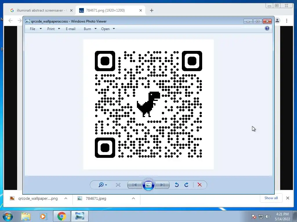Expand the Burn dropdown arrow
This screenshot has width=297, height=222.
95,29
